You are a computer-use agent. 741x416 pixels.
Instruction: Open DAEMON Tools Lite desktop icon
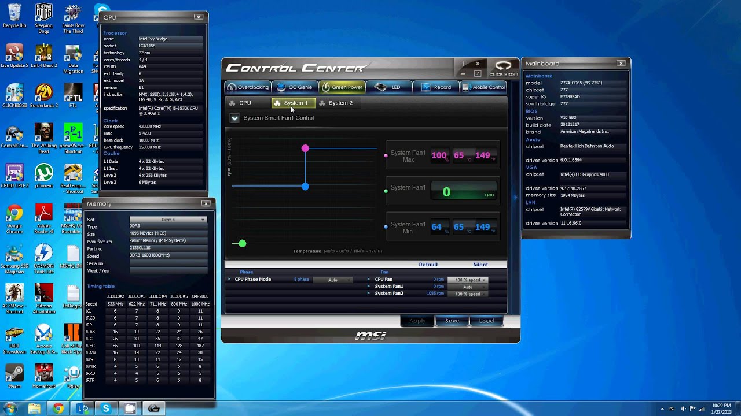(x=44, y=259)
